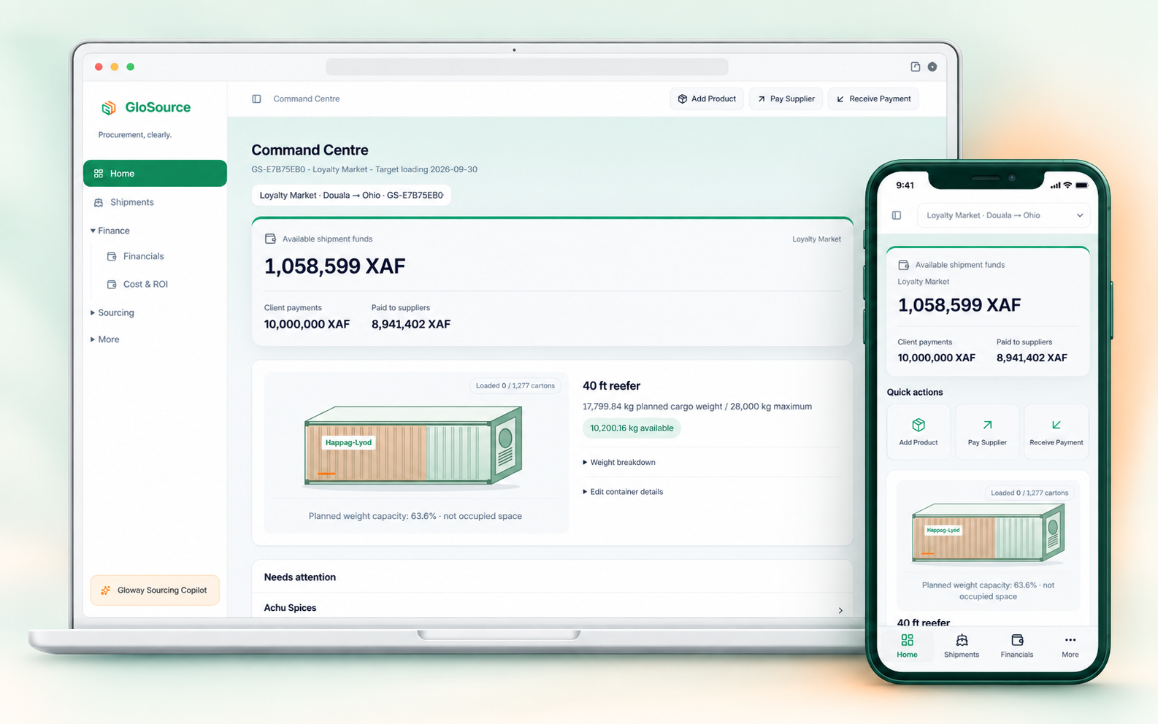Open the Loyalty Market shipment dropdown on phone
This screenshot has height=724, width=1158.
click(1004, 215)
